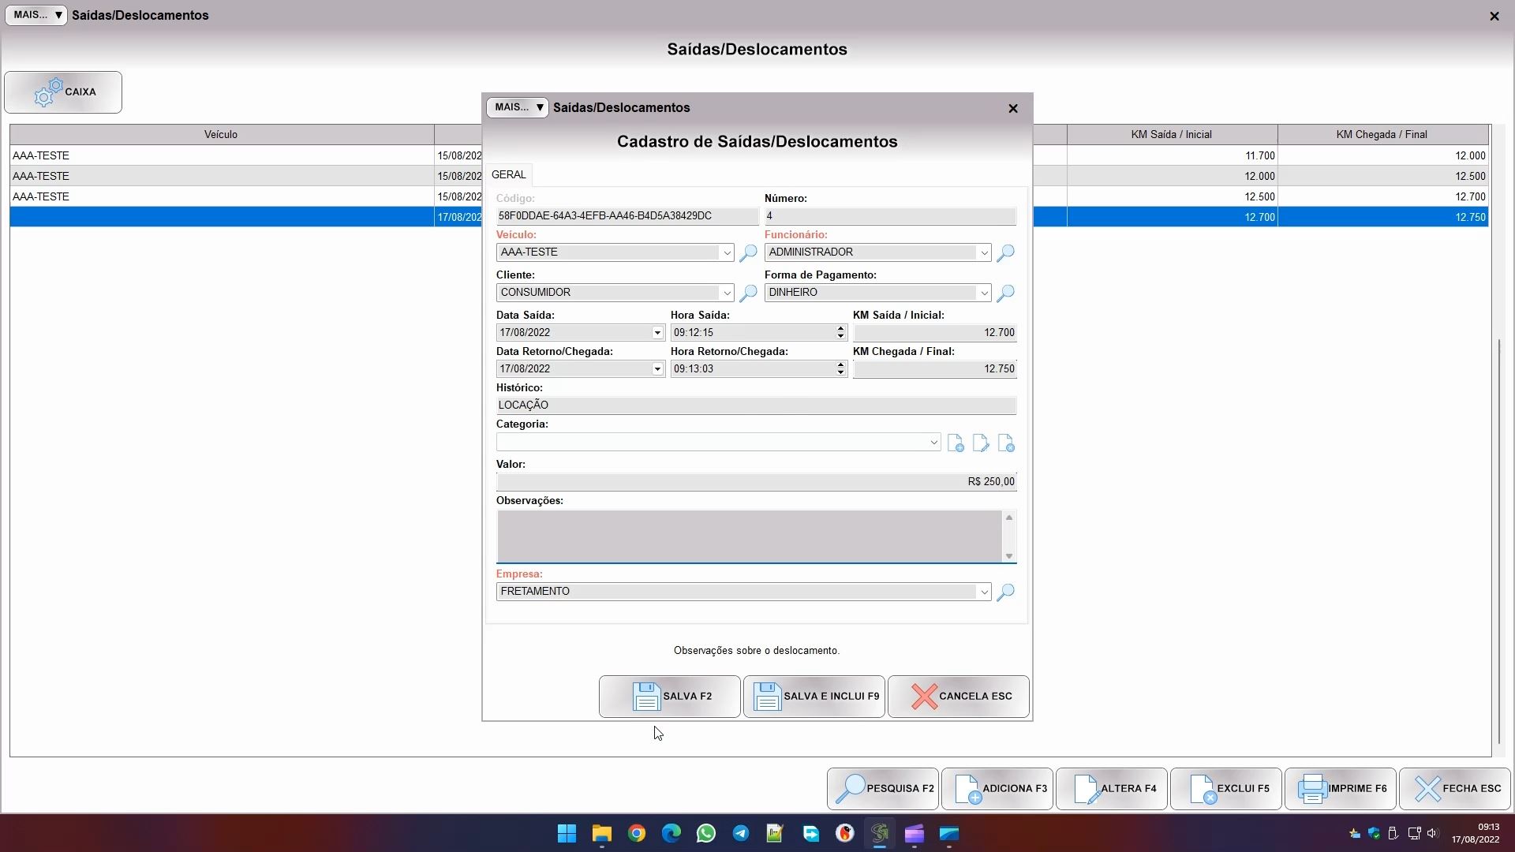Viewport: 1515px width, 852px height.
Task: Select the GERAL tab
Action: coord(508,174)
